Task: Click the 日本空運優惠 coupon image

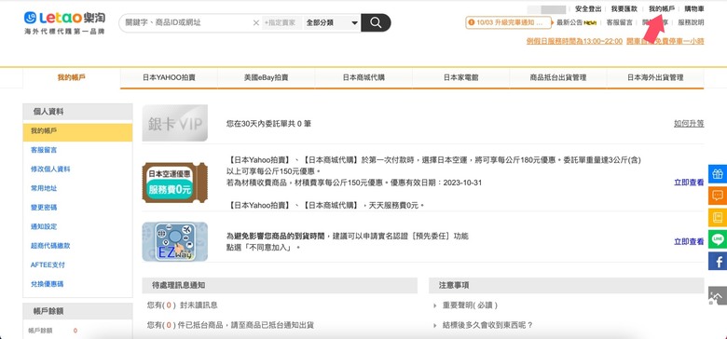Action: [175, 183]
